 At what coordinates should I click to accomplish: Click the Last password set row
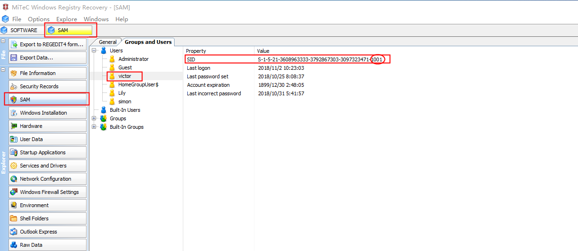pyautogui.click(x=380, y=76)
